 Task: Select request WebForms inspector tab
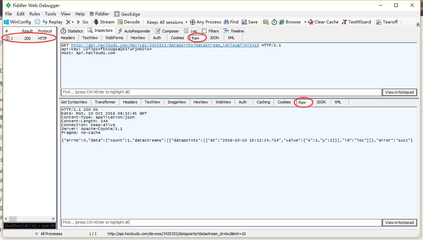114,38
